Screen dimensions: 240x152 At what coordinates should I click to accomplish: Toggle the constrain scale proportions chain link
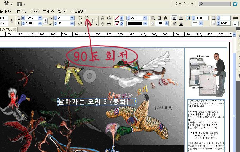[x=46, y=21]
